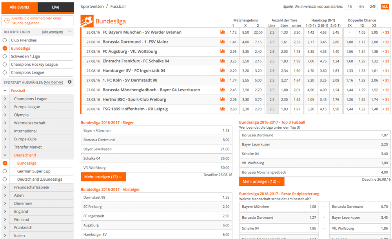Open statistics icon for Hoffenheim - RB Leipzig
Image resolution: width=392 pixels, height=239 pixels.
pyautogui.click(x=222, y=109)
